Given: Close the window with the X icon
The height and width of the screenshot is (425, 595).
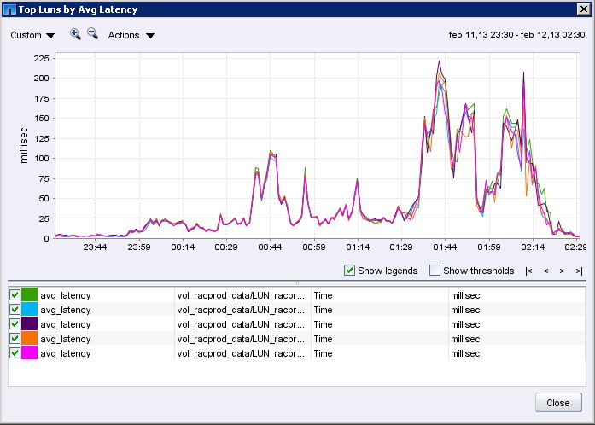Looking at the screenshot, I should pos(582,9).
